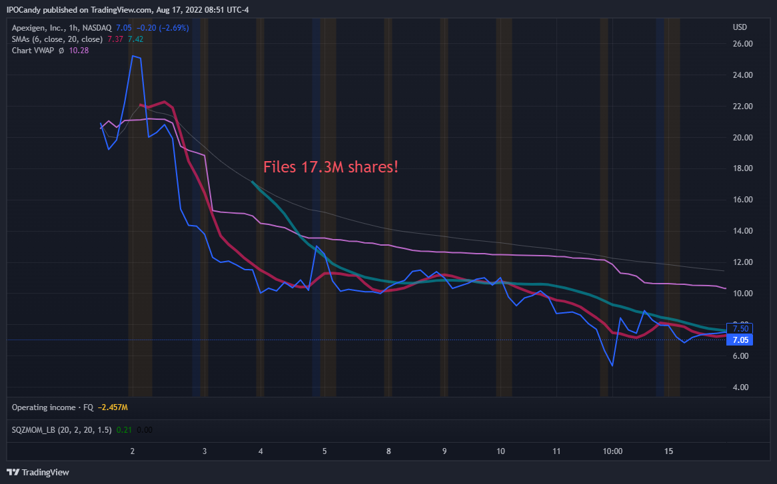Click the date label 8 on time axis

tap(388, 451)
